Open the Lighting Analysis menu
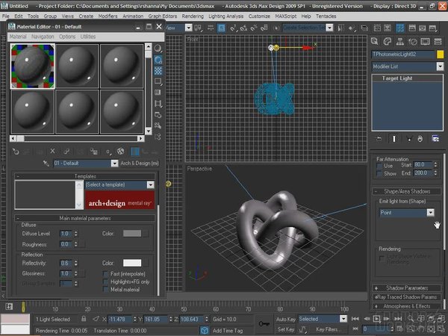This screenshot has width=448, height=336. [225, 16]
